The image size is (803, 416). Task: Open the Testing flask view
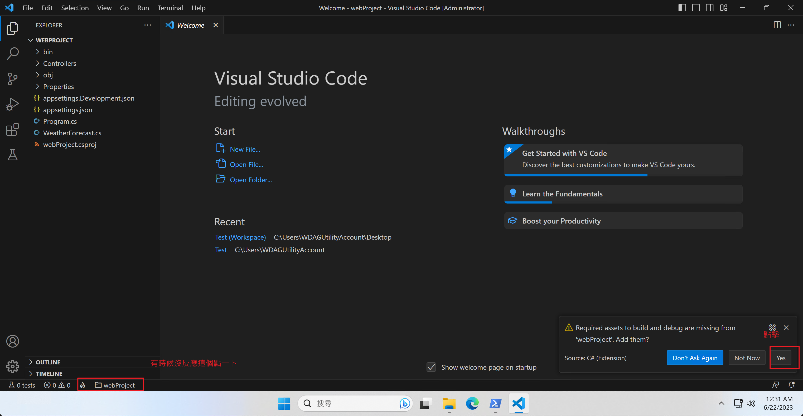pyautogui.click(x=12, y=155)
